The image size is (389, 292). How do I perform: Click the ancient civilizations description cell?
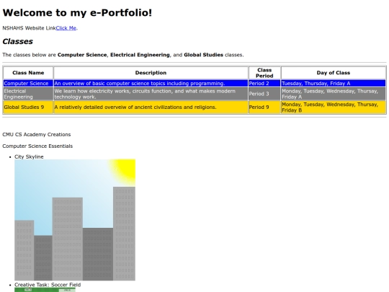pos(151,107)
